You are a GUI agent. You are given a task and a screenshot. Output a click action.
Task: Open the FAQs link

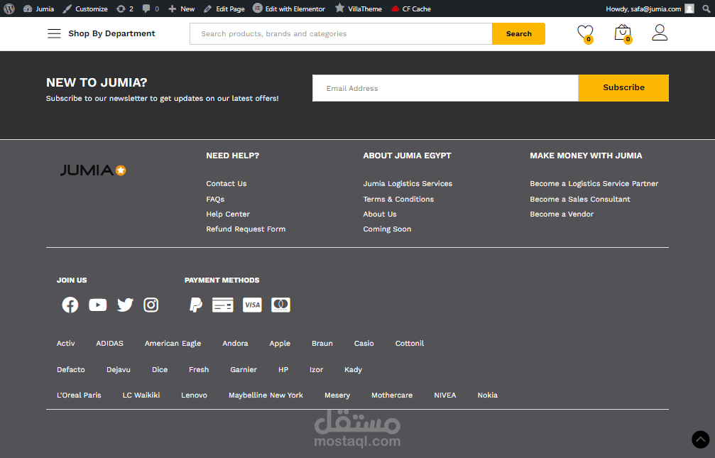coord(215,199)
